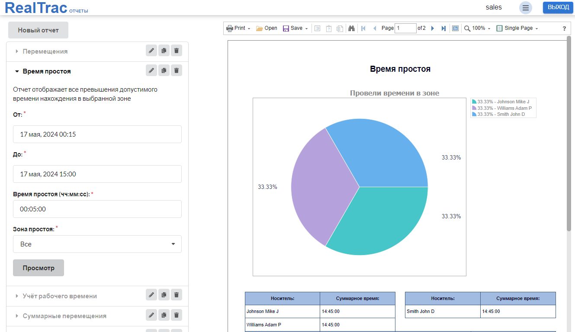This screenshot has height=332, width=575.
Task: Toggle full screen viewer mode icon
Action: (455, 28)
